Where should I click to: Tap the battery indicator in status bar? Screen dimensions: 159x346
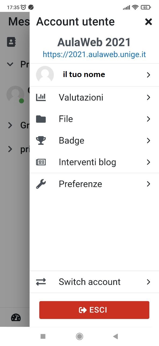pos(145,7)
